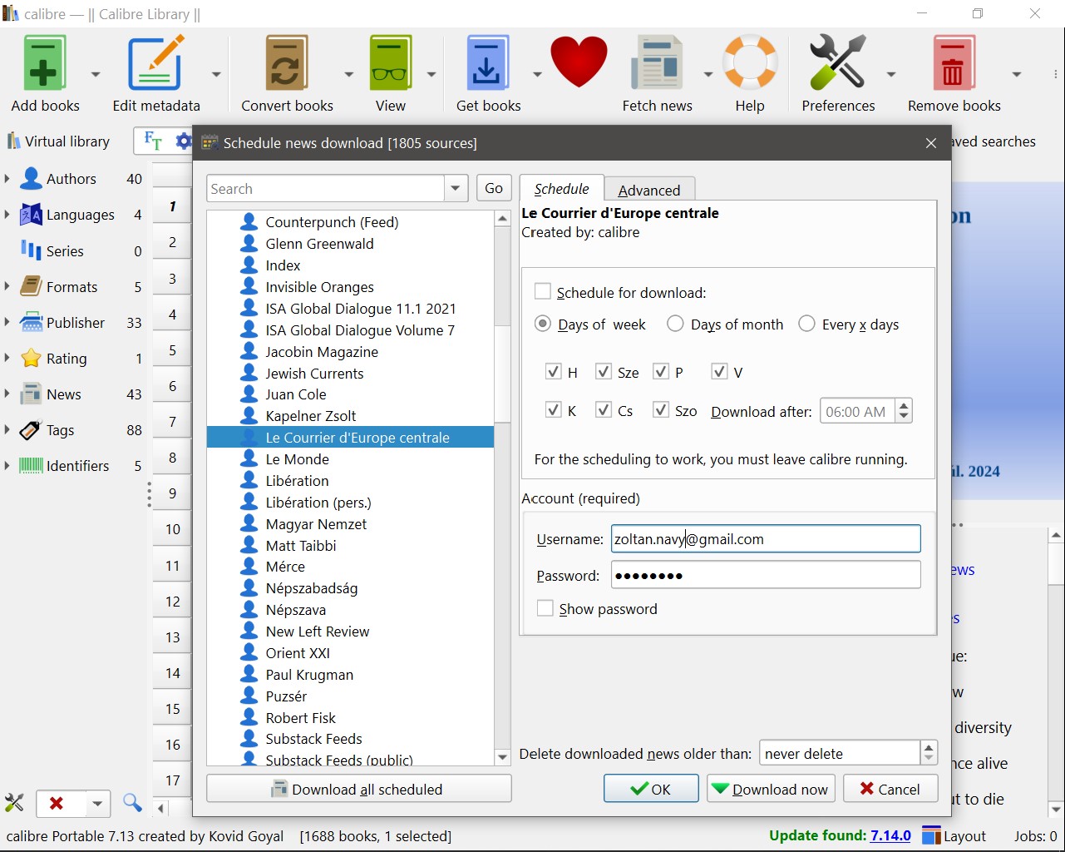Switch to the Schedule tab
The image size is (1065, 852).
561,189
